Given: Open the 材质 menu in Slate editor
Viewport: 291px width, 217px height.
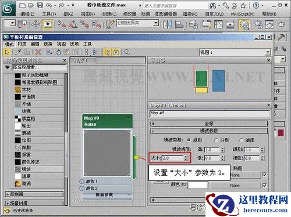Looking at the screenshot, I should [x=22, y=44].
